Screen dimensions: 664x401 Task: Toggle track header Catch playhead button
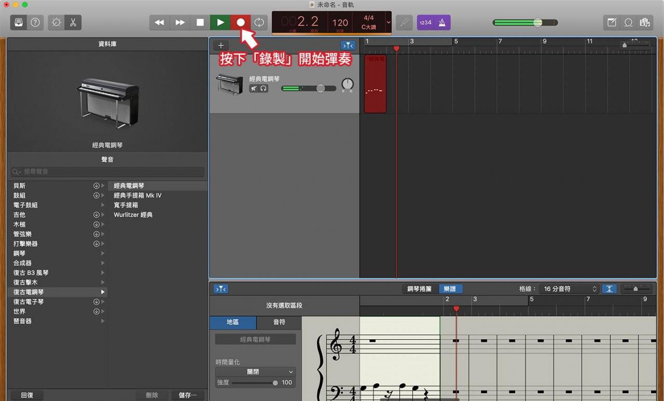point(348,46)
